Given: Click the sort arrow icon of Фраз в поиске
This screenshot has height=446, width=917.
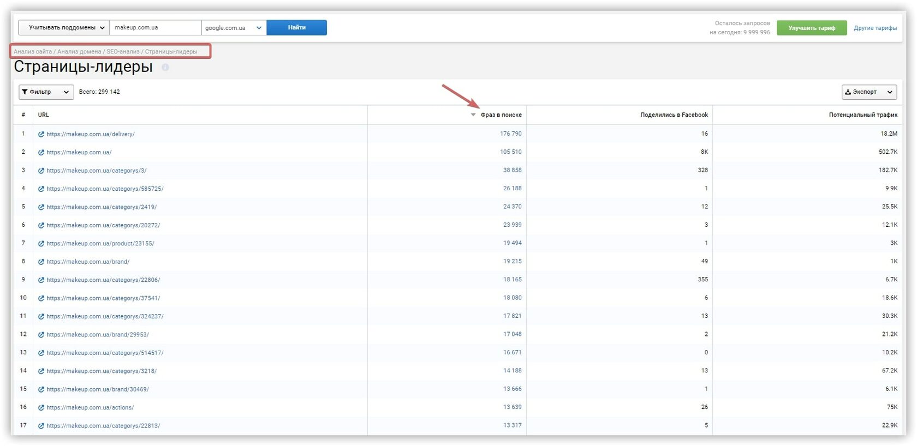Looking at the screenshot, I should click(473, 115).
